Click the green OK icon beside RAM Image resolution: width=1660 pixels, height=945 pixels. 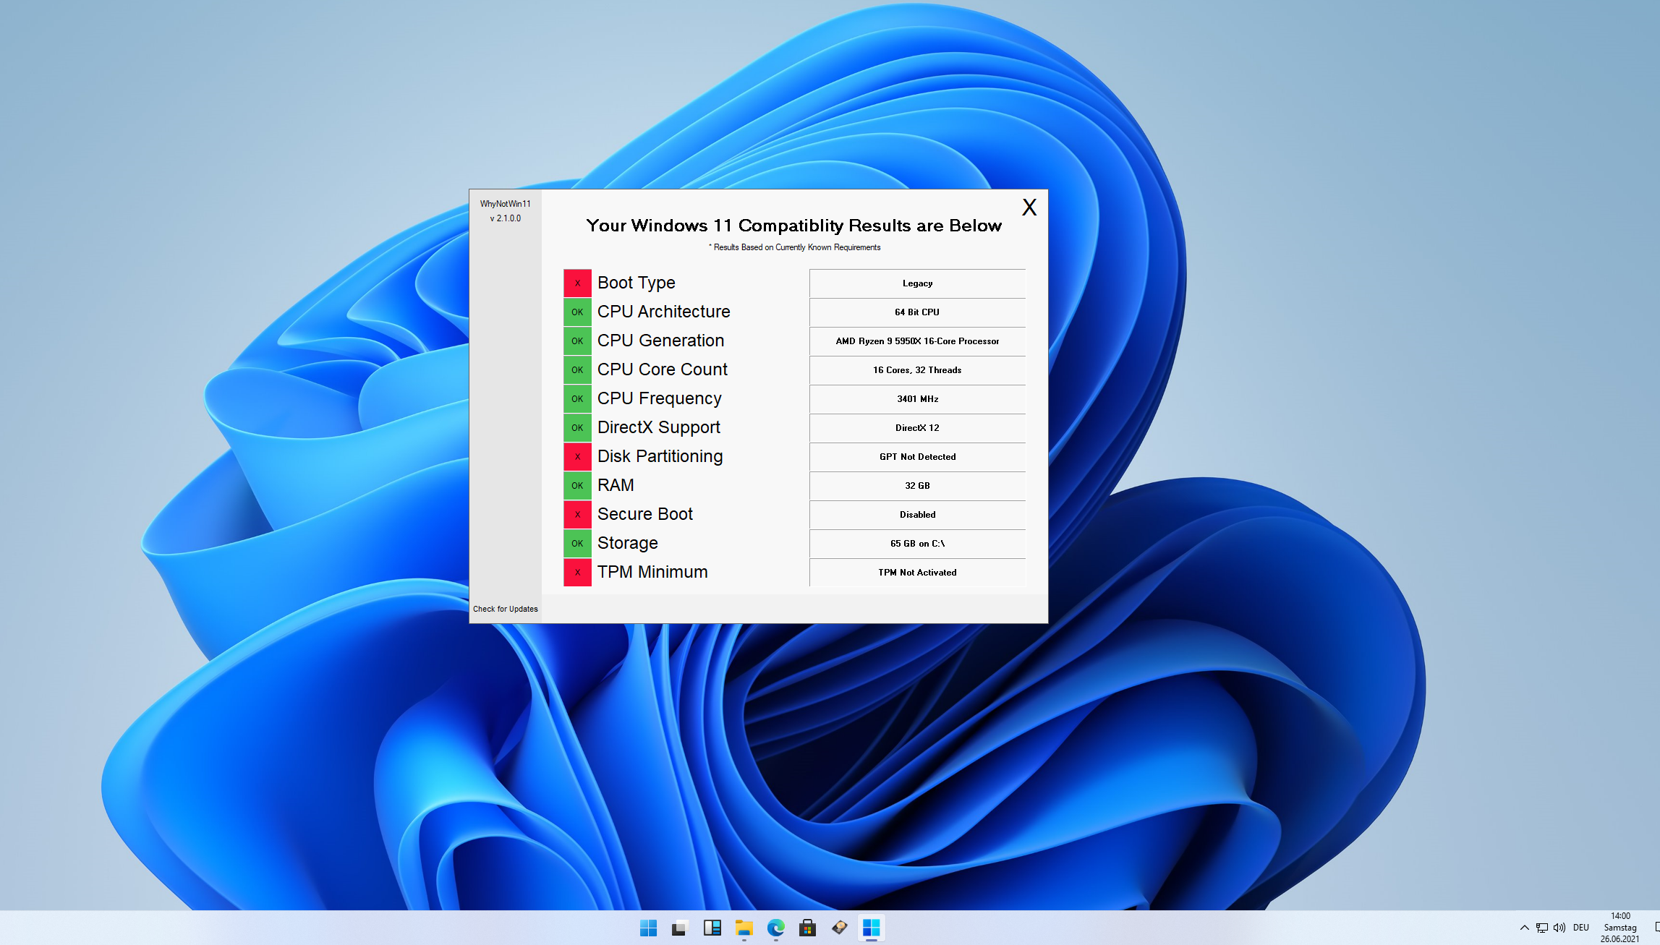point(577,485)
